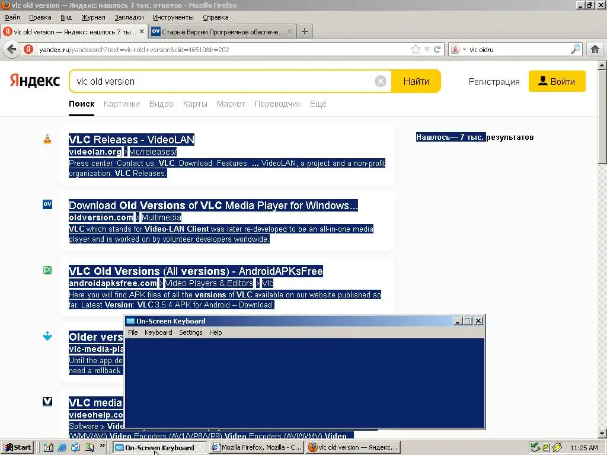Click the vlc/releases/ path link
The image size is (607, 455).
click(x=153, y=152)
